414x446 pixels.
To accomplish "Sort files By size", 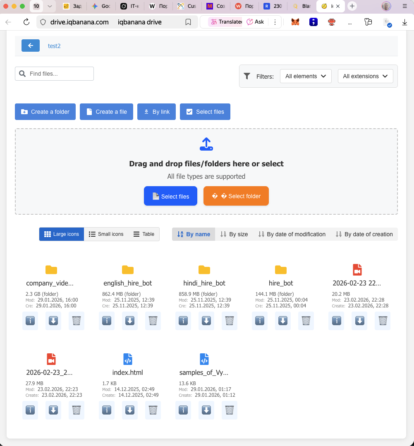I will [x=234, y=234].
